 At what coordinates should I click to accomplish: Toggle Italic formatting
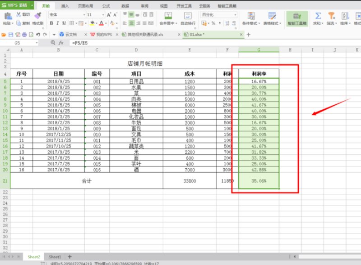(58, 23)
